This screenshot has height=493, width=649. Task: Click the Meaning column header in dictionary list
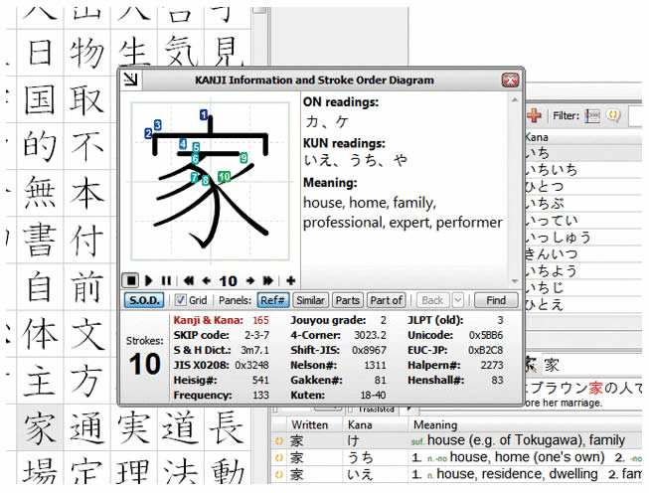pyautogui.click(x=526, y=424)
